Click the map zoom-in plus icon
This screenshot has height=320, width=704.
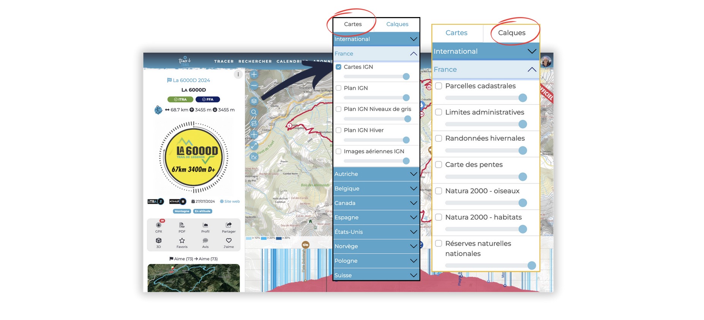click(x=254, y=74)
